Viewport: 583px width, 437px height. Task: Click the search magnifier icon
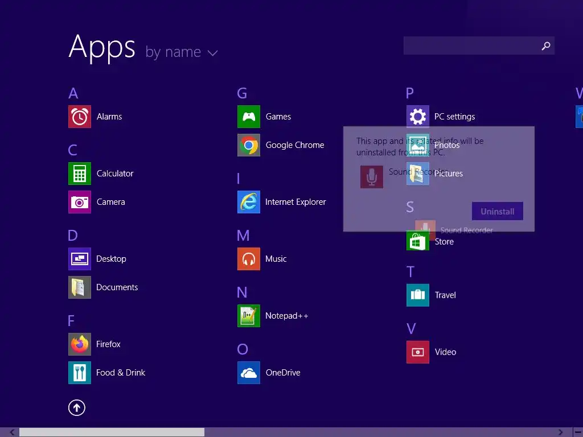(x=546, y=46)
